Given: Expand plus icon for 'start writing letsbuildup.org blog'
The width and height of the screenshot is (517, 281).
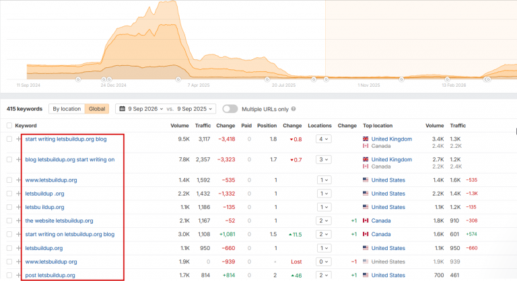Looking at the screenshot, I should (x=18, y=139).
